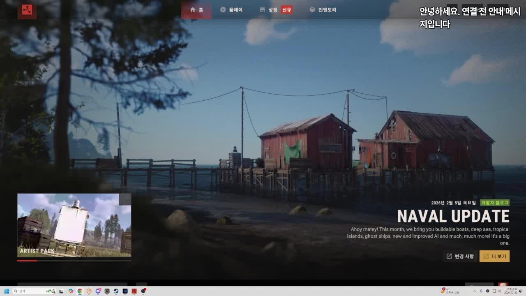
Task: Open the Artist Pack thumbnail
Action: [74, 225]
